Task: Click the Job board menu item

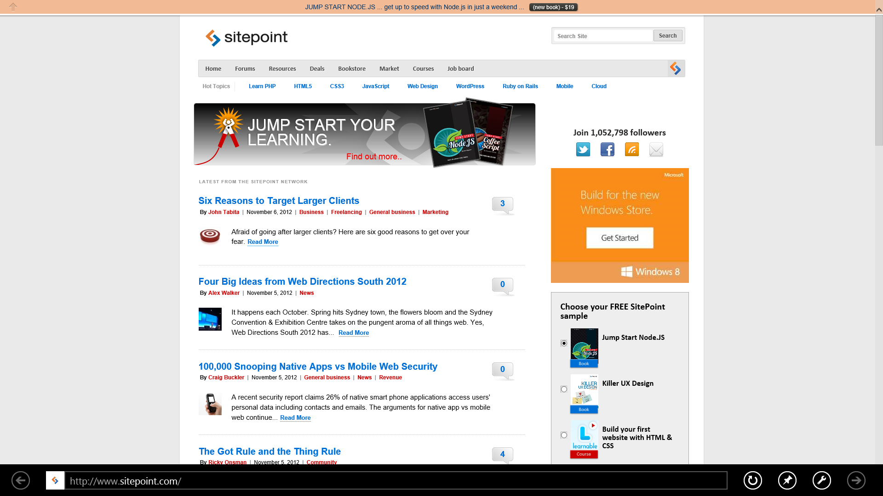Action: 461,68
